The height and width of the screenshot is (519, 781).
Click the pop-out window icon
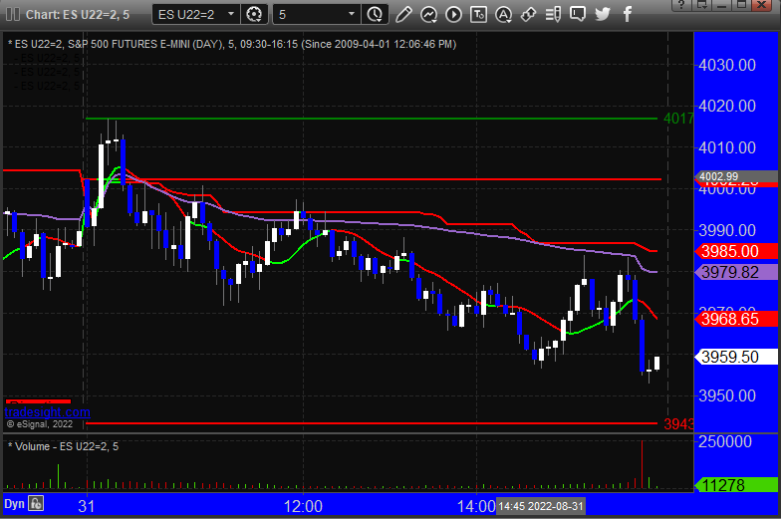tap(702, 5)
